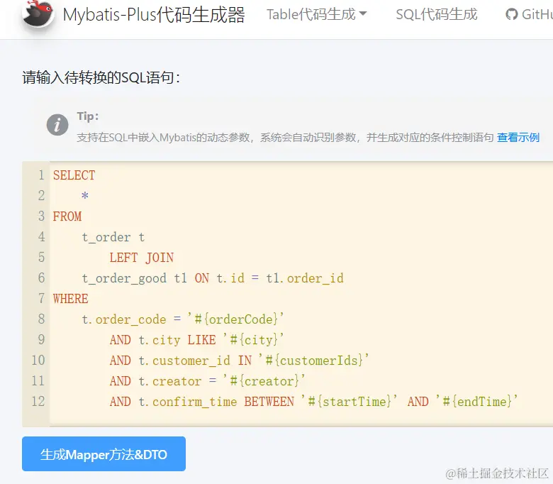Click t.confirm_time column name
The image size is (553, 484).
click(188, 402)
